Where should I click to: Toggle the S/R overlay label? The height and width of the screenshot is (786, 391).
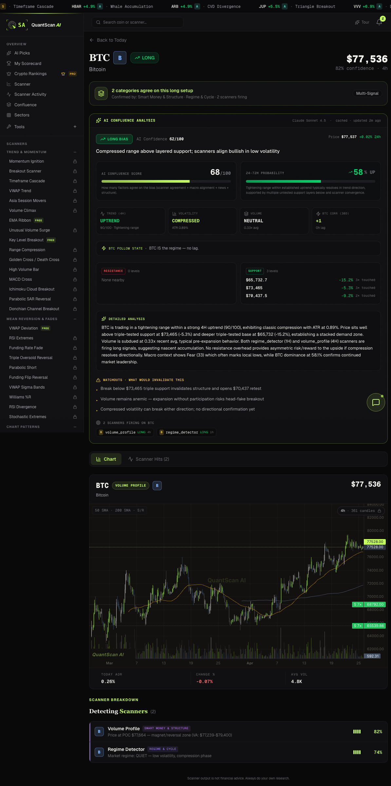[x=141, y=510]
